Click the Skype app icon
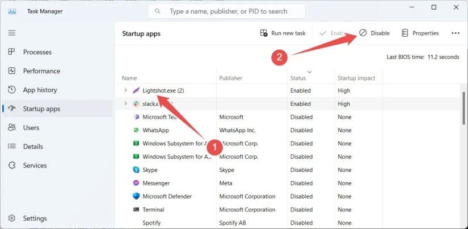Screen dimensions: 468x229 136,170
